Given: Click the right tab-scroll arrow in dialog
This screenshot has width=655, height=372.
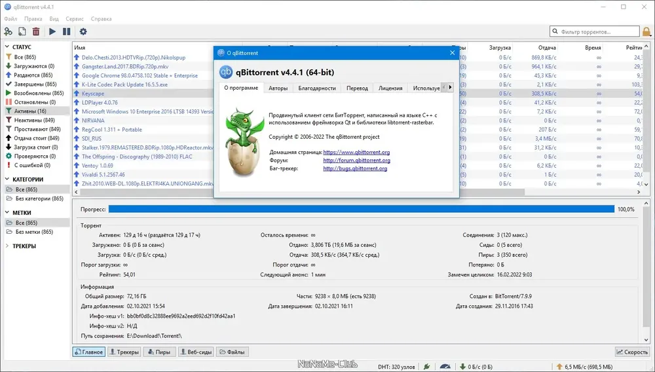Looking at the screenshot, I should 450,87.
